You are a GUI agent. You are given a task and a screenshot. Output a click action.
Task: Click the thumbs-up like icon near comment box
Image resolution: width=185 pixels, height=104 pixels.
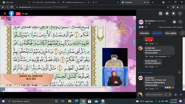pyautogui.click(x=175, y=94)
